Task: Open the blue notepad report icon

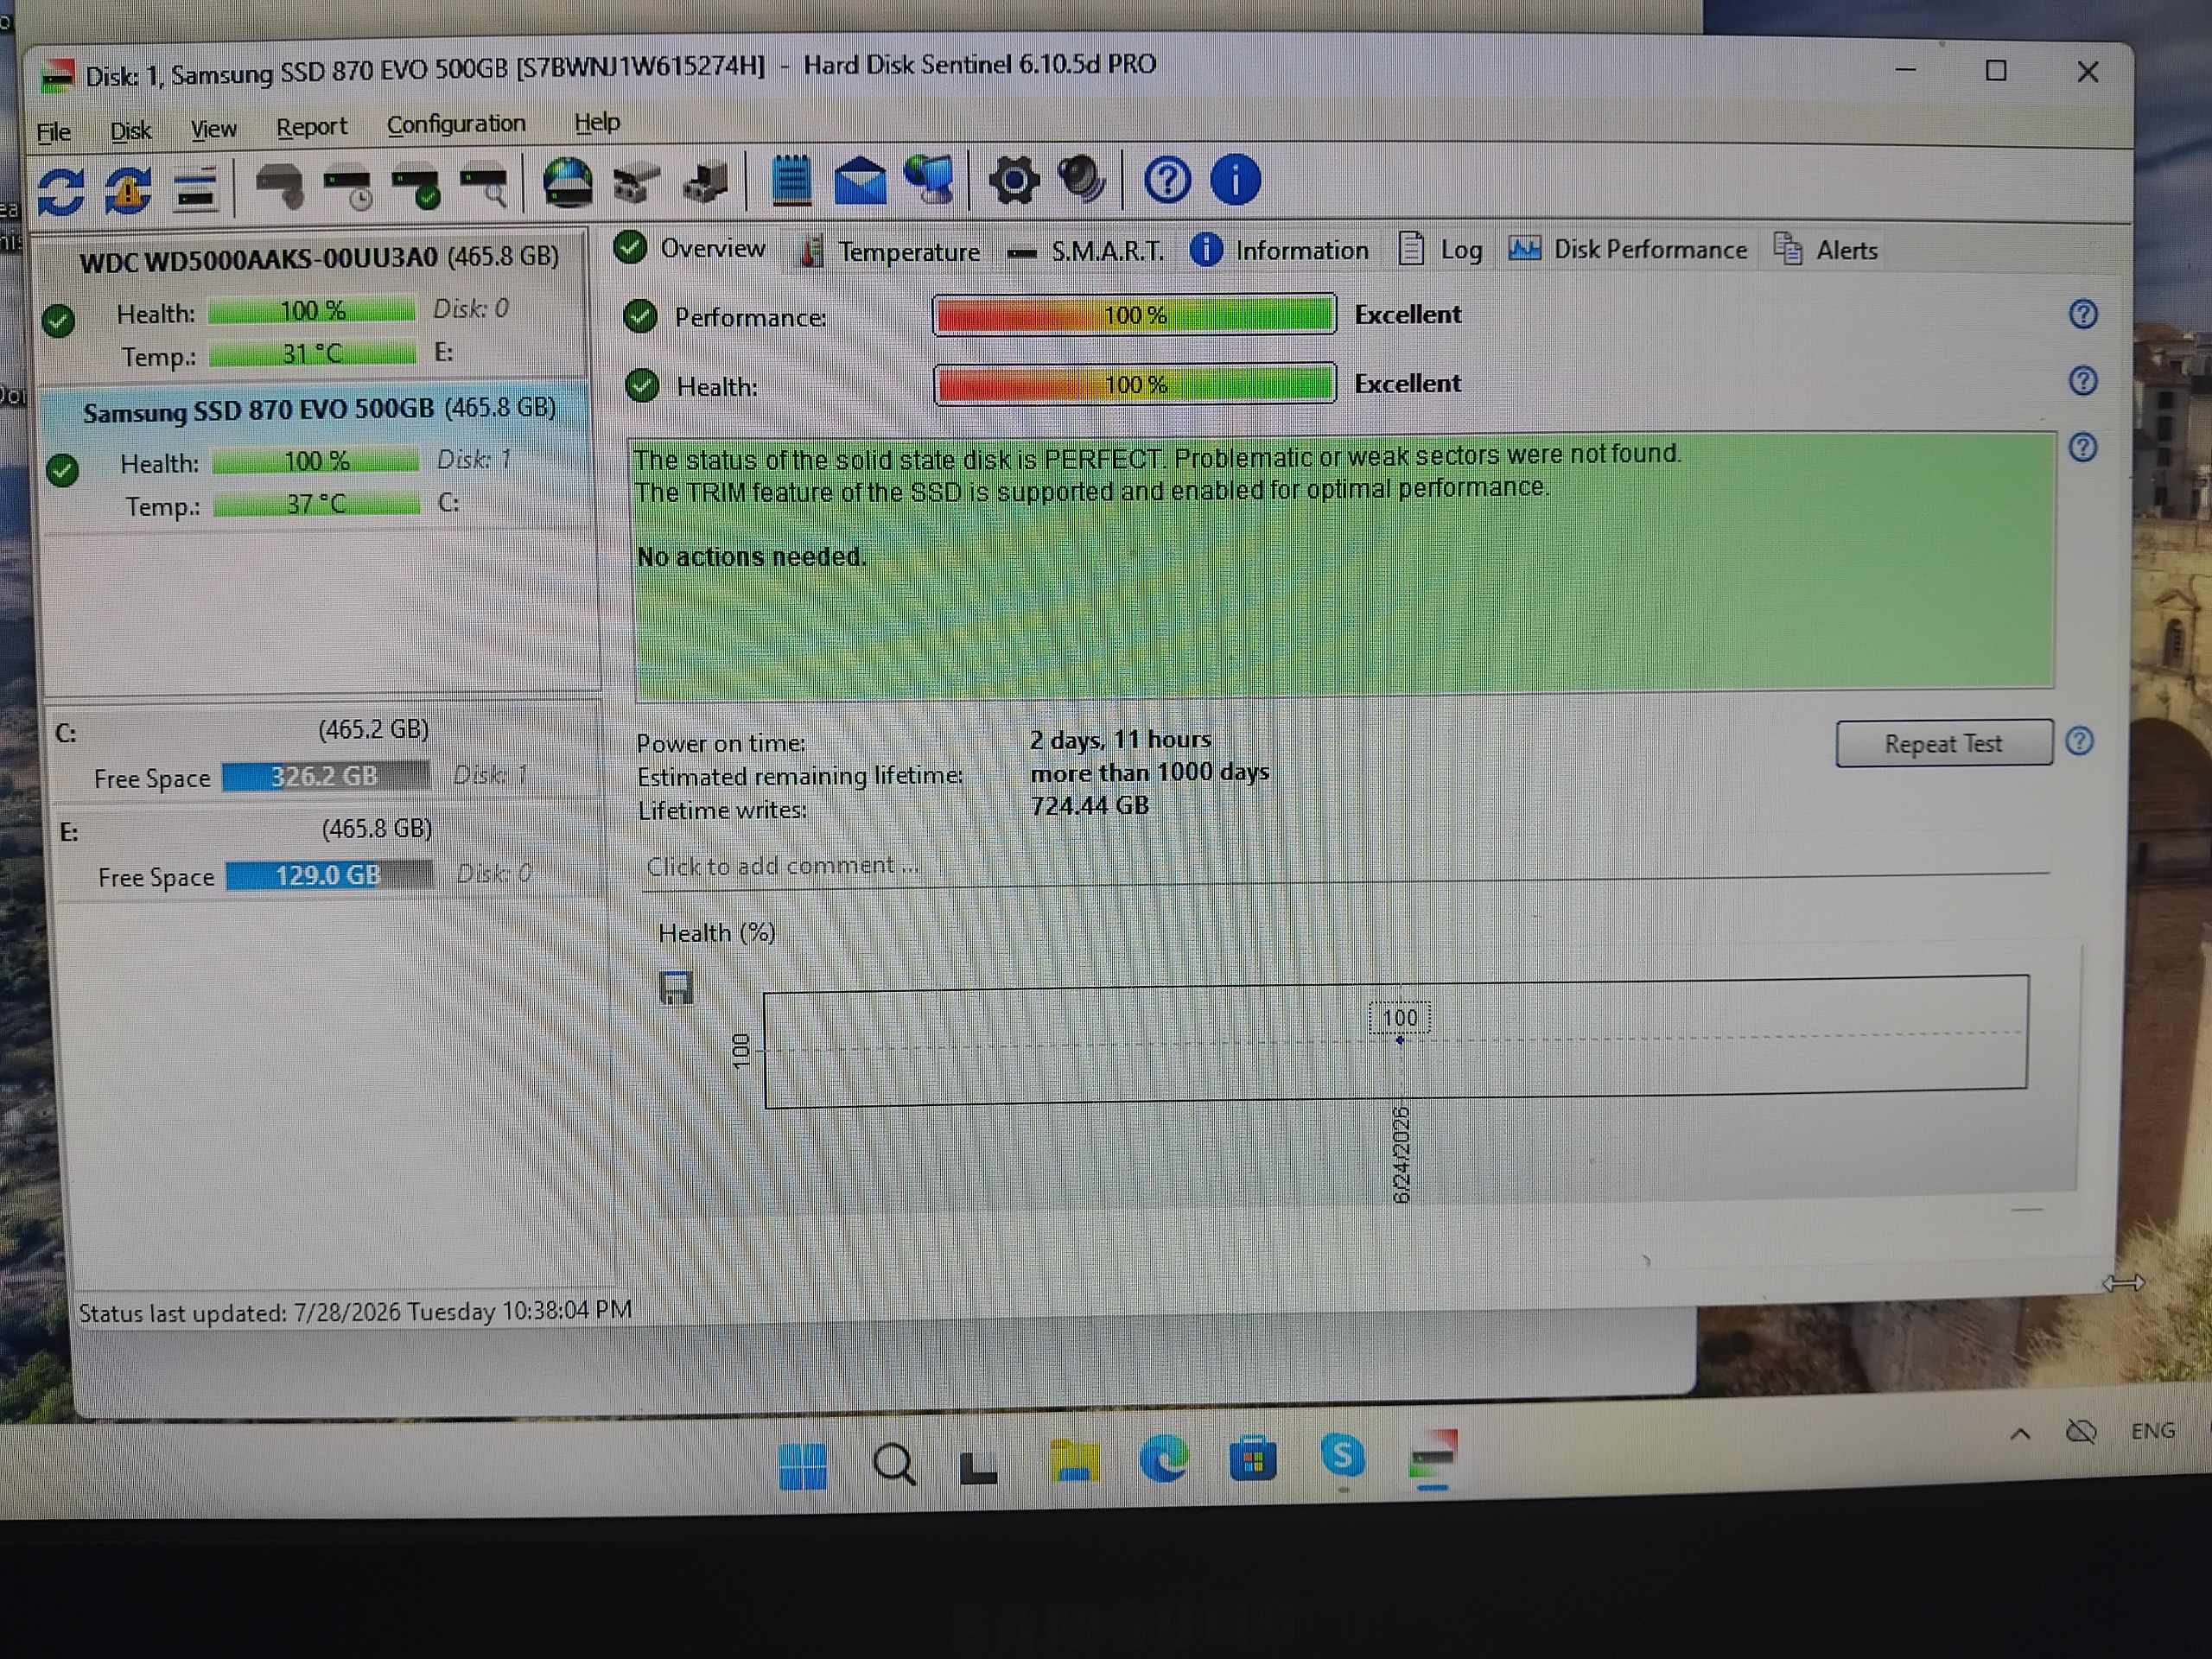Action: pos(792,181)
